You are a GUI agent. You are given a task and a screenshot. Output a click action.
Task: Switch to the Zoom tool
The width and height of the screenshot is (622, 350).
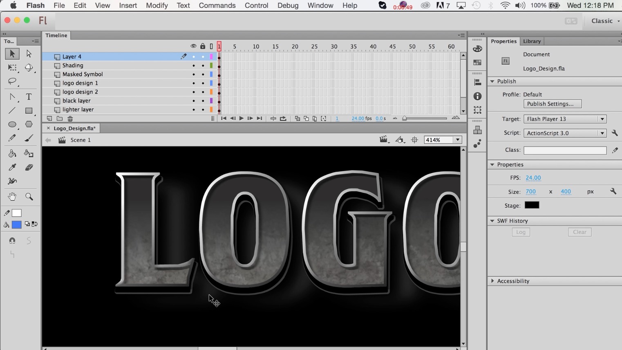click(x=29, y=197)
